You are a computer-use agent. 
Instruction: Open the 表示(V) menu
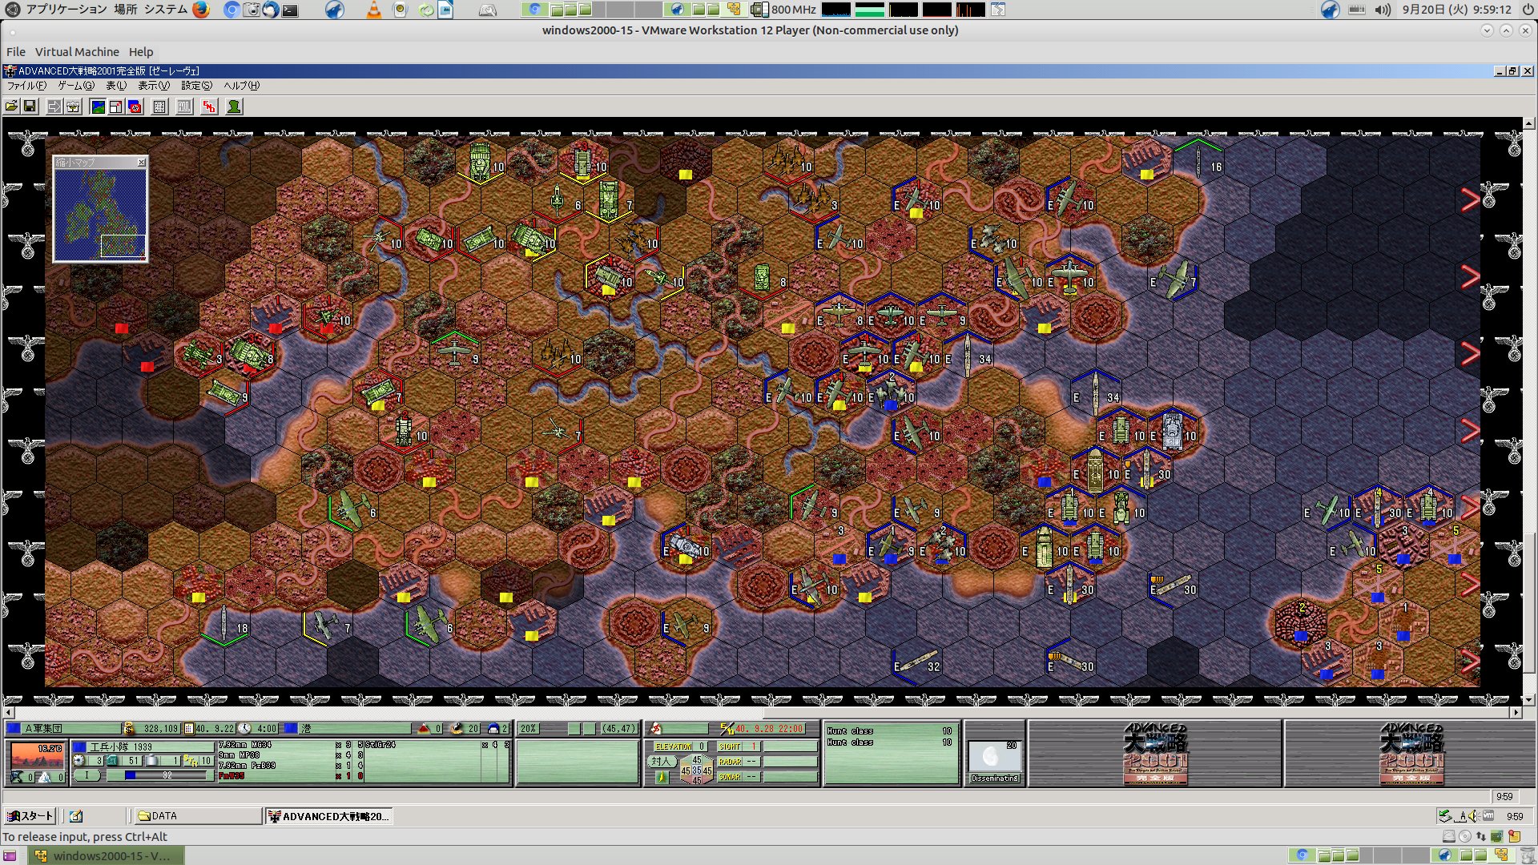(x=154, y=86)
